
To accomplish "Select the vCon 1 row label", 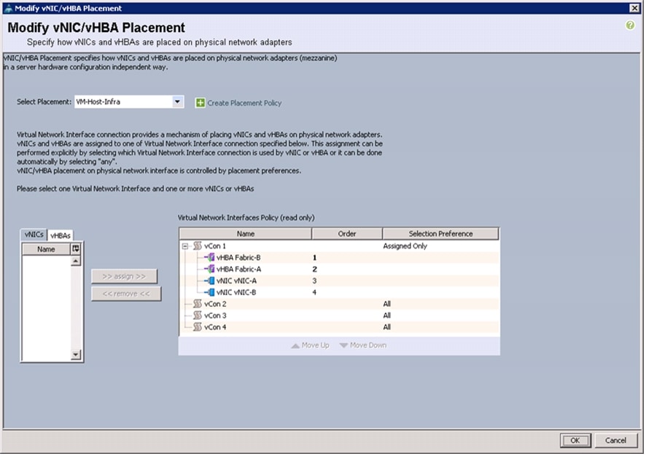I will (215, 246).
